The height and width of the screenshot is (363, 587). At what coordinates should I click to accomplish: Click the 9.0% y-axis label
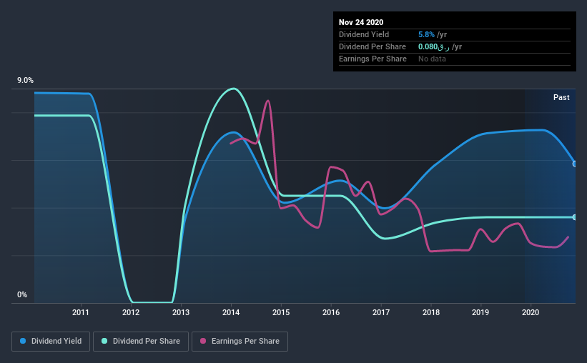[x=25, y=81]
